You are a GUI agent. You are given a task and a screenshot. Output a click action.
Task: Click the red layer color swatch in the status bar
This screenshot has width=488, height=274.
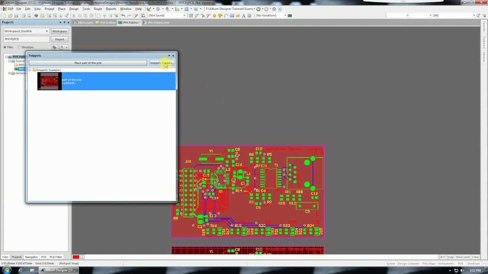(76, 257)
